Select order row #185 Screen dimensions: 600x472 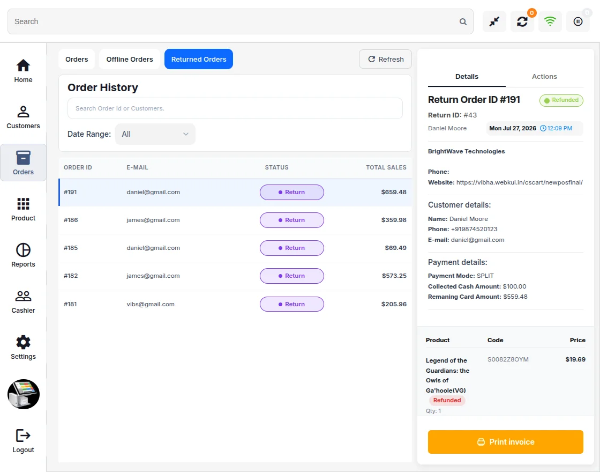[x=235, y=248]
